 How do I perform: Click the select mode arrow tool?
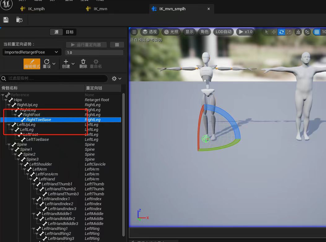coord(267,32)
